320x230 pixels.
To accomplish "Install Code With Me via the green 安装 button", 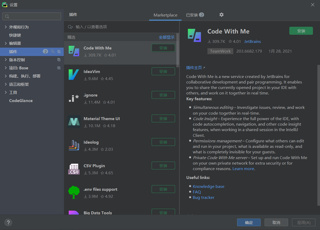I will pyautogui.click(x=301, y=31).
